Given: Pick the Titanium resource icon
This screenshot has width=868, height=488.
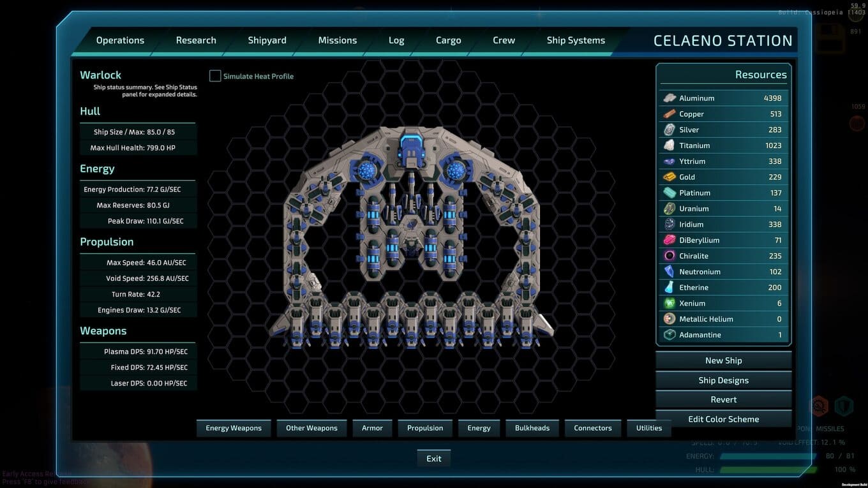Looking at the screenshot, I should click(x=670, y=145).
